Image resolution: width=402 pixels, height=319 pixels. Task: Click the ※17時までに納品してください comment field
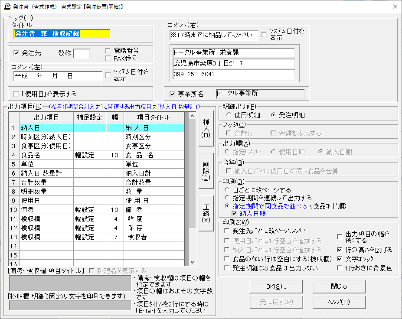pyautogui.click(x=214, y=35)
